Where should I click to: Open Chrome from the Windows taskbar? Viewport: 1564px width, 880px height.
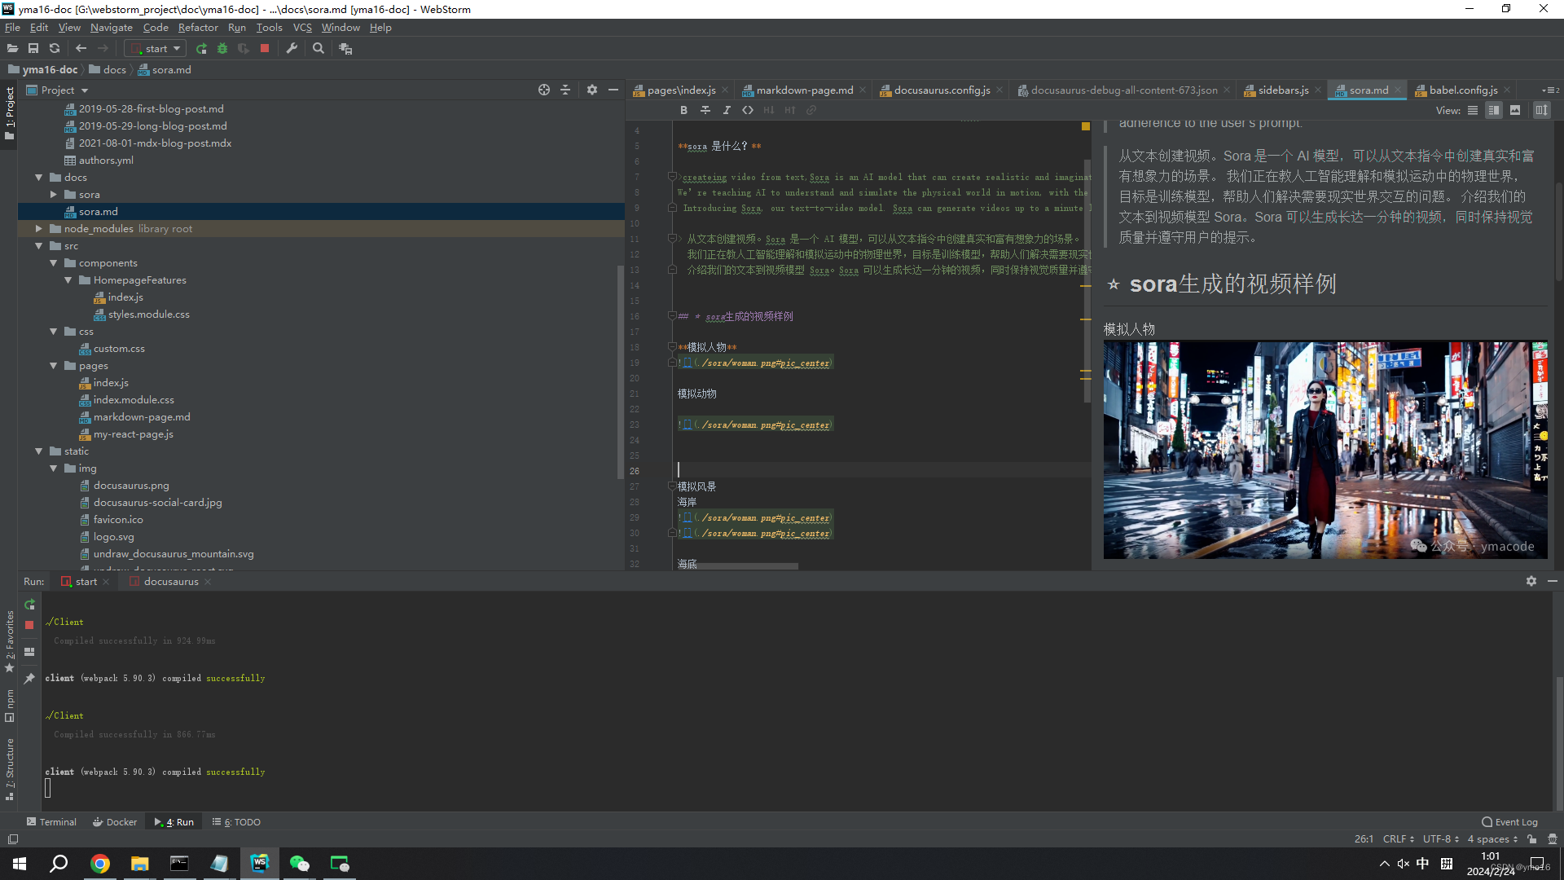(x=100, y=864)
